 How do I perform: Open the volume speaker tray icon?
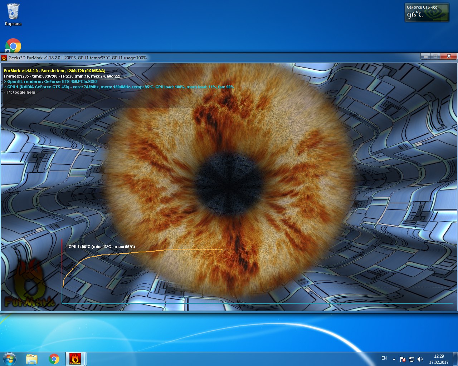[420, 359]
